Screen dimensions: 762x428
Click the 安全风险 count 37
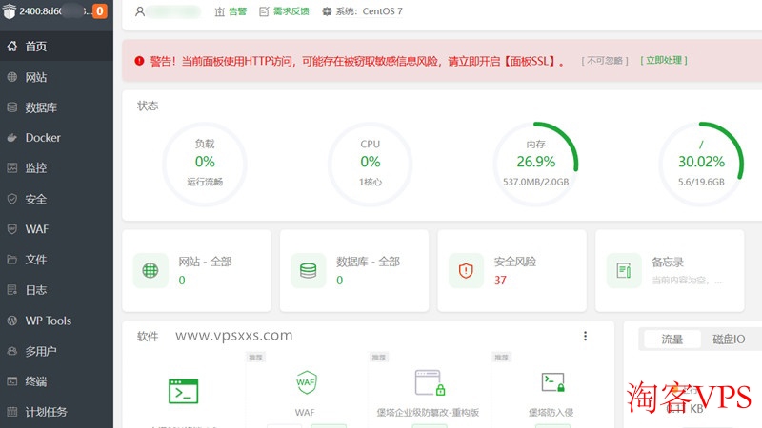click(x=500, y=280)
